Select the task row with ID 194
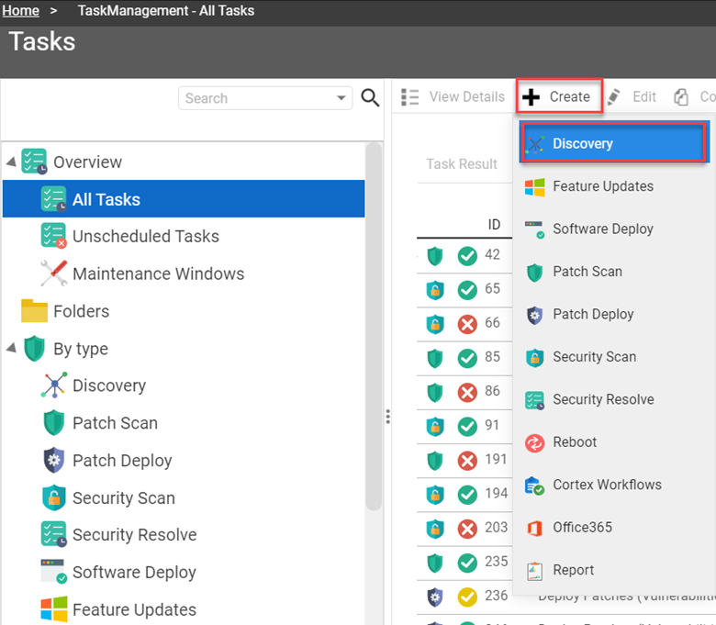The width and height of the screenshot is (716, 625). pyautogui.click(x=464, y=495)
